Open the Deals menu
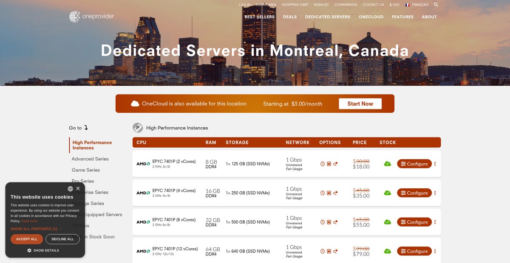The image size is (510, 263). pos(290,17)
